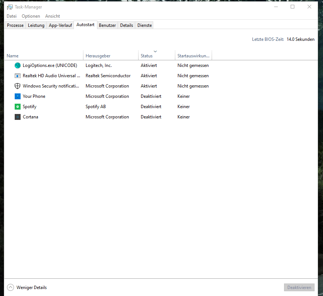Click Microsoft Corporation in Your Phone row

pos(107,96)
